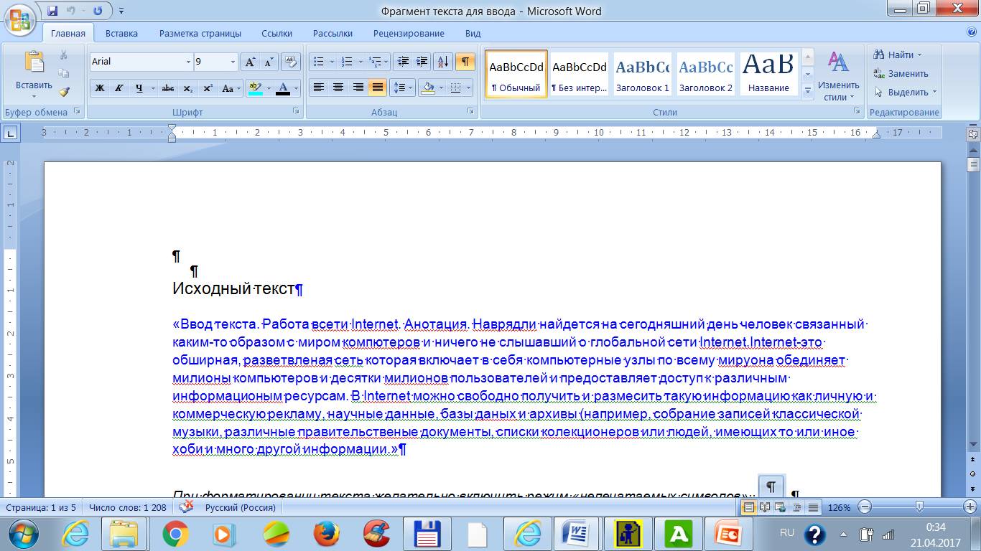Click the Выделить select button

906,92
